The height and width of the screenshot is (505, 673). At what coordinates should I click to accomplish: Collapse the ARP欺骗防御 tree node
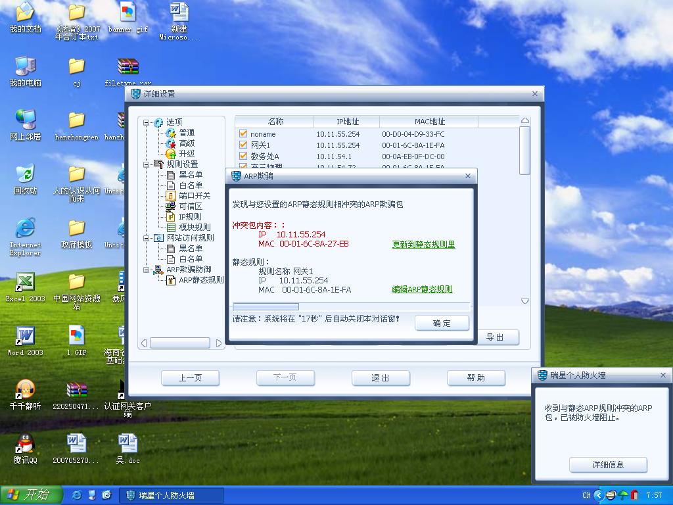coord(146,270)
